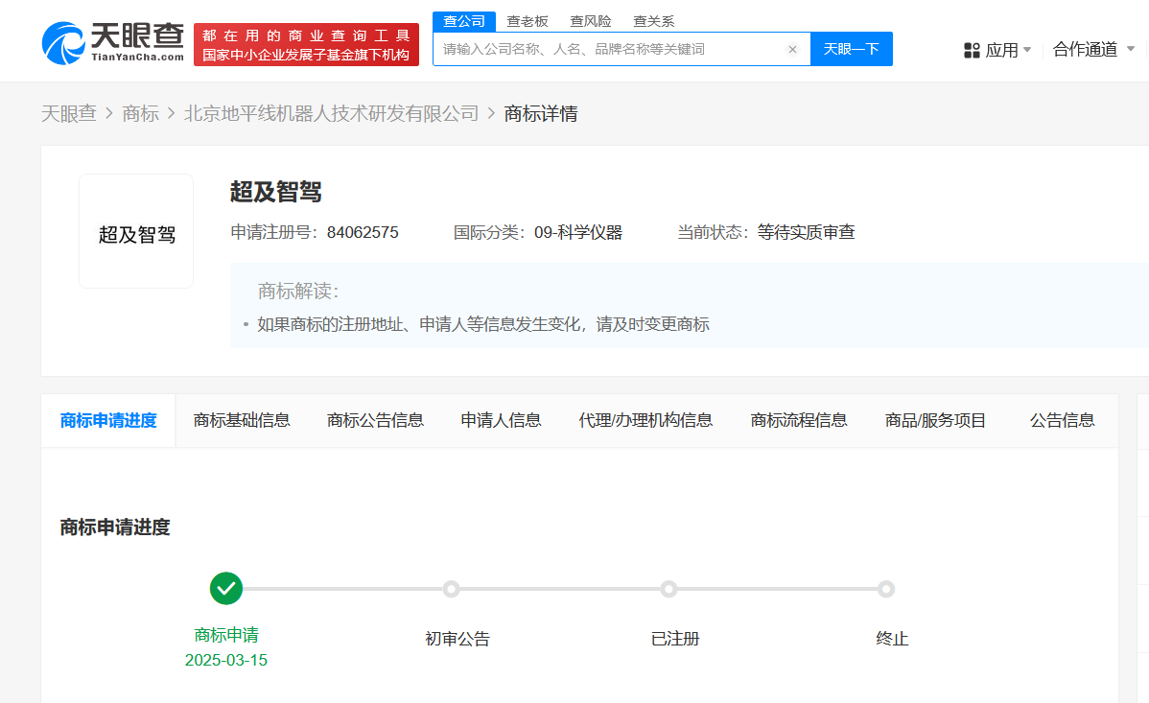Click the 应用 grid icon
The width and height of the screenshot is (1149, 703).
[972, 50]
